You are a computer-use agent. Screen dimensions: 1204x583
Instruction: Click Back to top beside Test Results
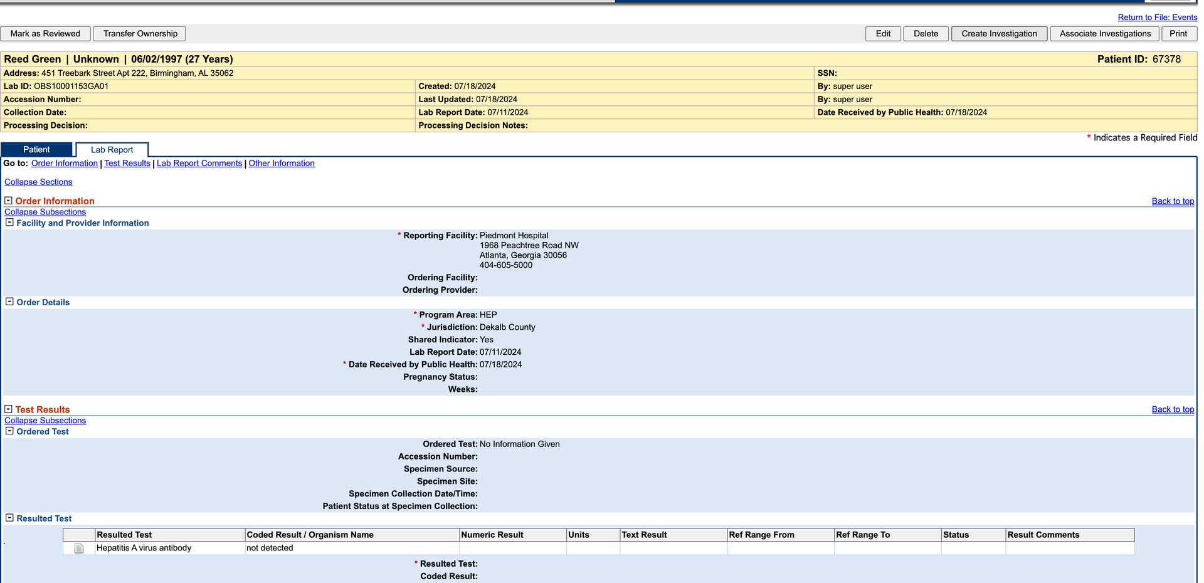[x=1173, y=409]
